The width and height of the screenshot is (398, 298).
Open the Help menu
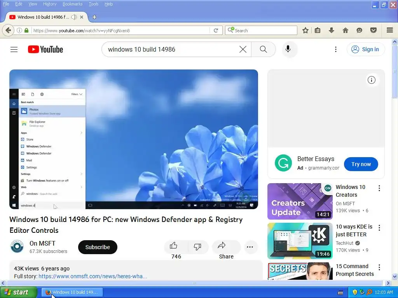109,4
